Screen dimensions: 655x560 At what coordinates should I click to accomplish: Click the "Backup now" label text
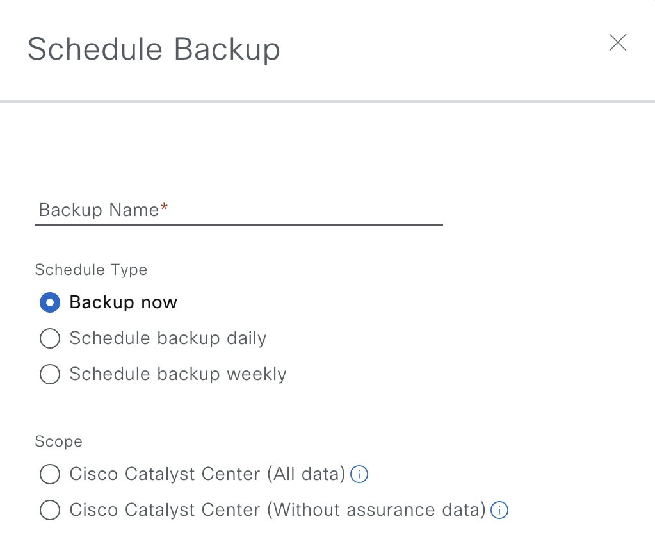tap(123, 302)
